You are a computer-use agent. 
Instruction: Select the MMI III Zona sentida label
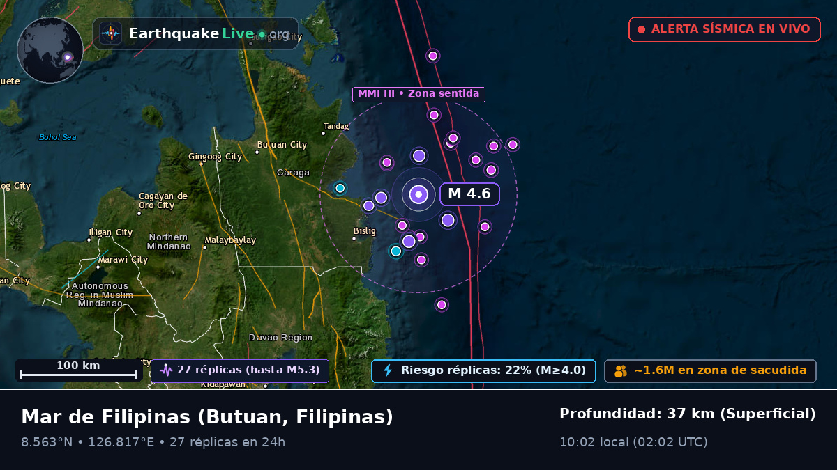(418, 94)
